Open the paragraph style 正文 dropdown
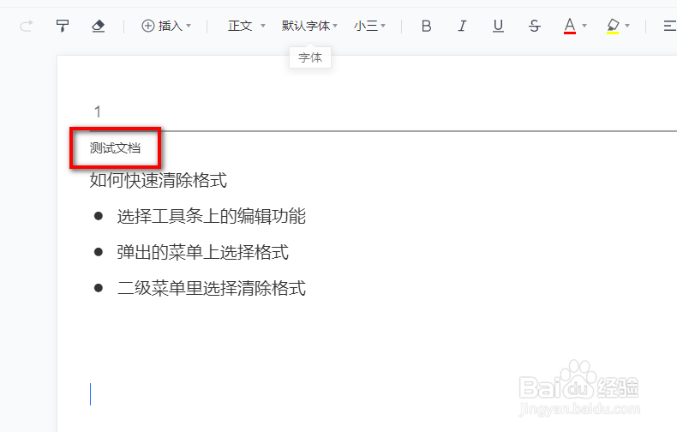The width and height of the screenshot is (677, 432). click(247, 26)
